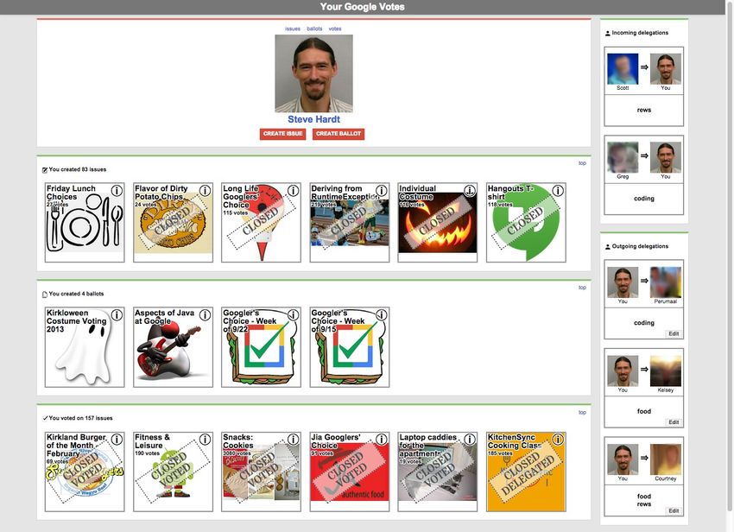Viewport: 734px width, 532px height.
Task: Click 'top' link in created ballots section
Action: (x=582, y=288)
